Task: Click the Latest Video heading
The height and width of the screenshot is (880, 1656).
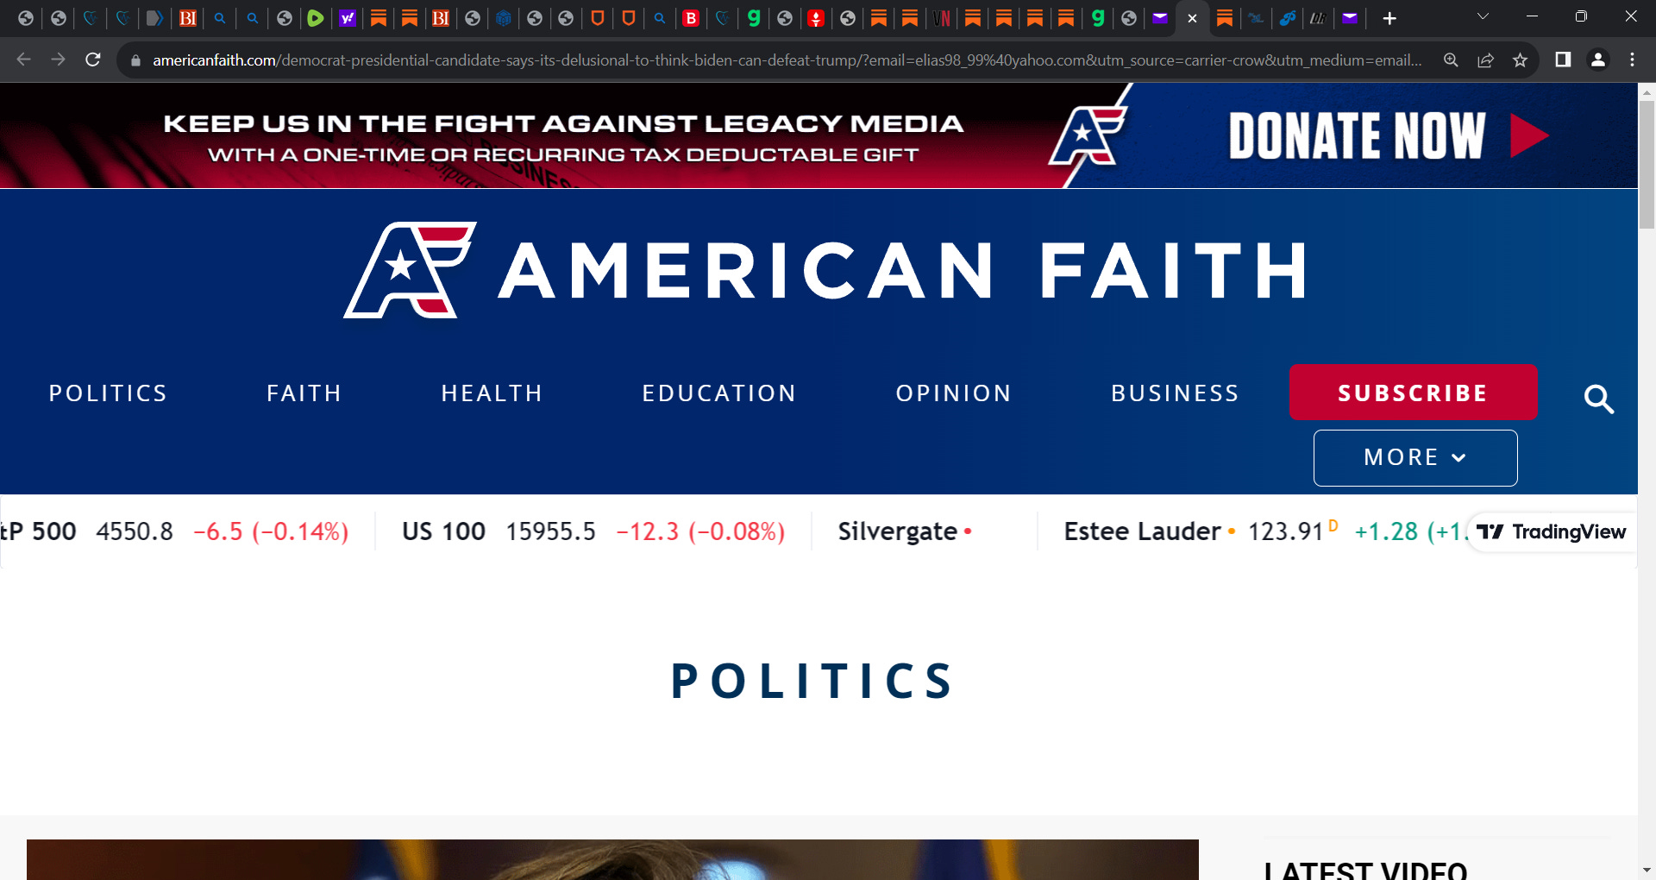Action: click(x=1365, y=871)
